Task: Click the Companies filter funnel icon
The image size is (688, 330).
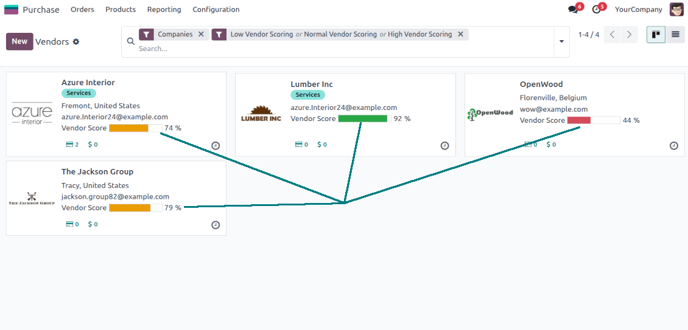Action: [x=146, y=34]
